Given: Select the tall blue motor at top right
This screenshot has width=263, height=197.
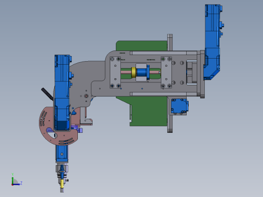Looking at the screenshot, I should tap(213, 42).
